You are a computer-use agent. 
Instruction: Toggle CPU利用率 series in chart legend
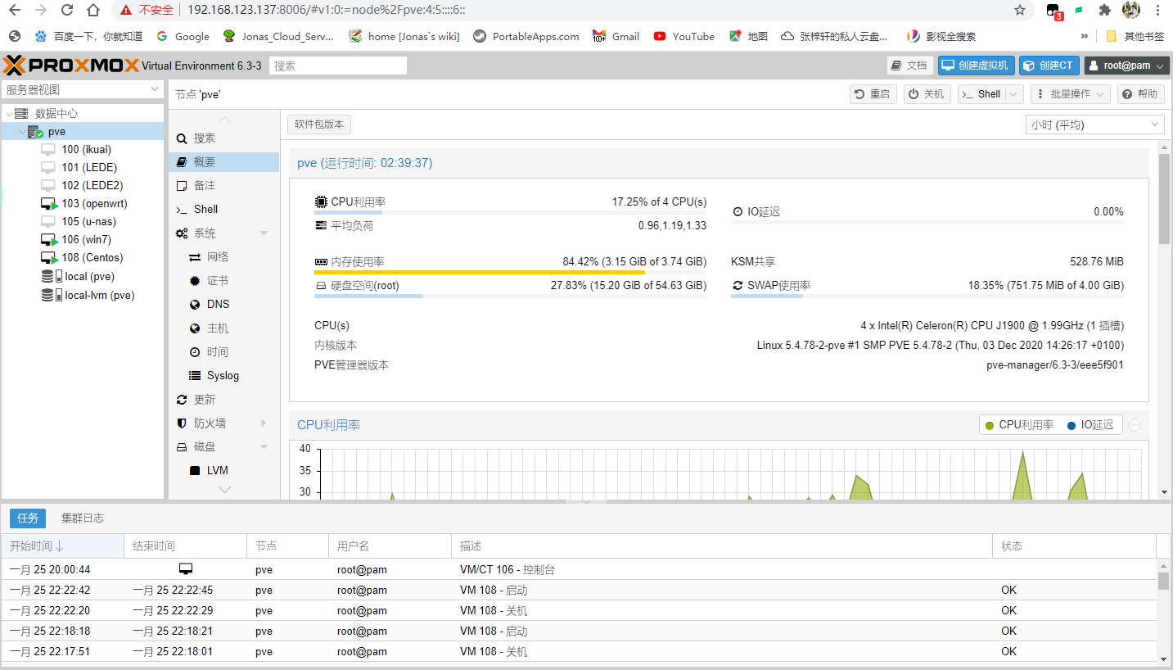pos(1019,425)
